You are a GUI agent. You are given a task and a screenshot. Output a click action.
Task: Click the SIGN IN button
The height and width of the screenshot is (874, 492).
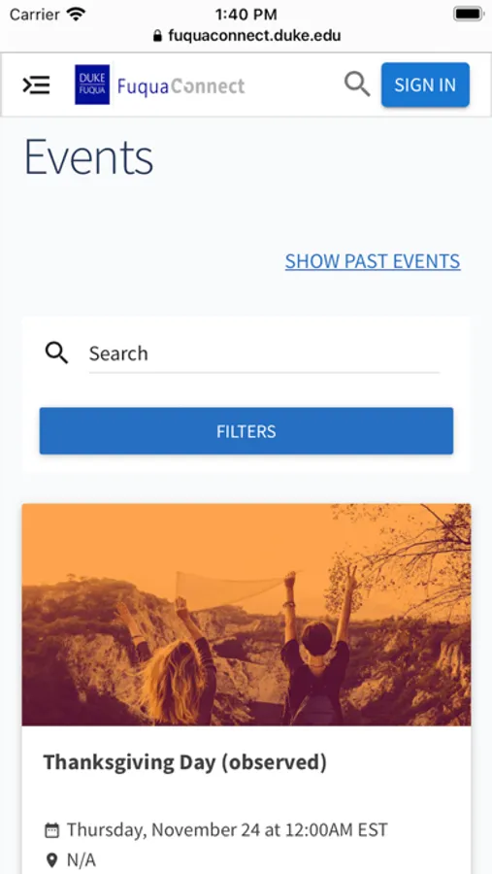425,84
